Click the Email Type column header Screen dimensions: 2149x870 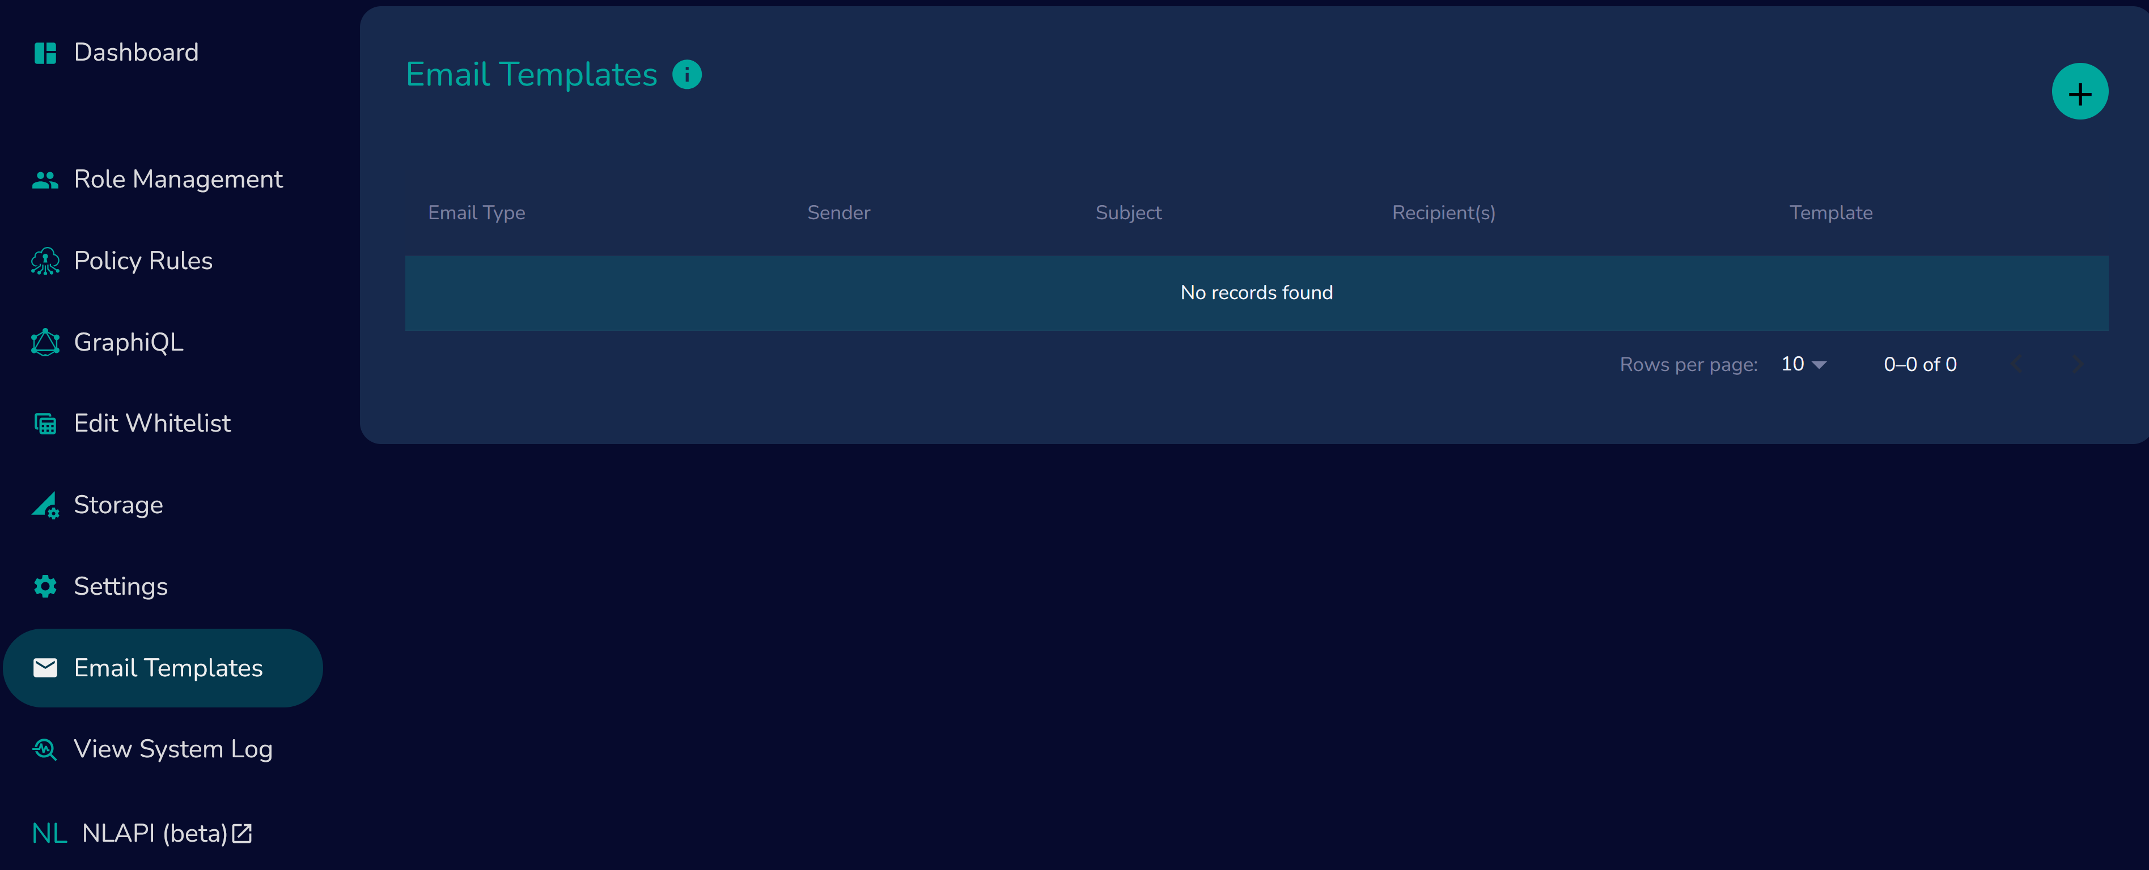click(477, 214)
